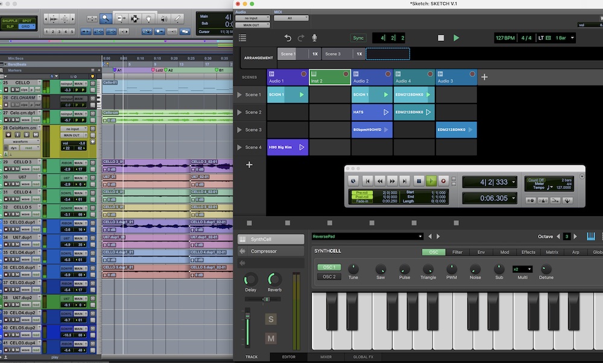This screenshot has width=603, height=363.
Task: Select the Trim tool in Pro Tools
Action: pyautogui.click(x=121, y=19)
